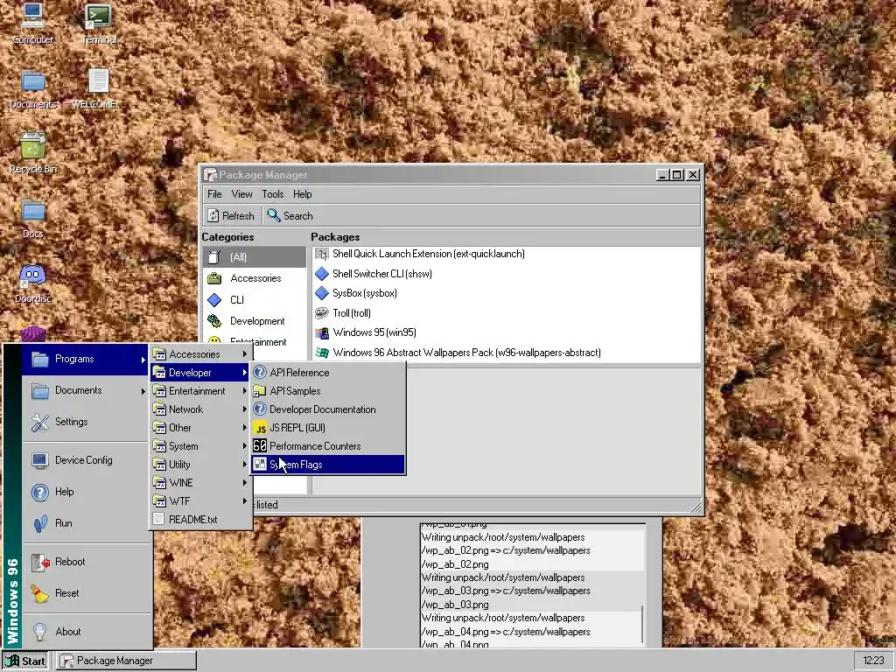Expand the Accessories programs submenu

tap(200, 354)
